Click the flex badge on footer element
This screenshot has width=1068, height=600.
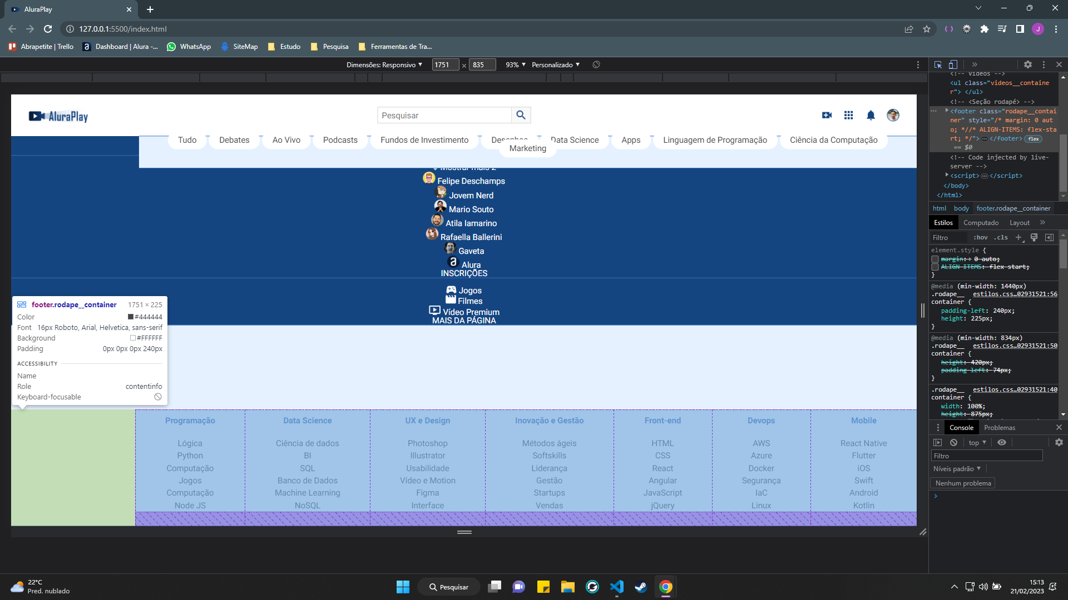click(x=1034, y=139)
